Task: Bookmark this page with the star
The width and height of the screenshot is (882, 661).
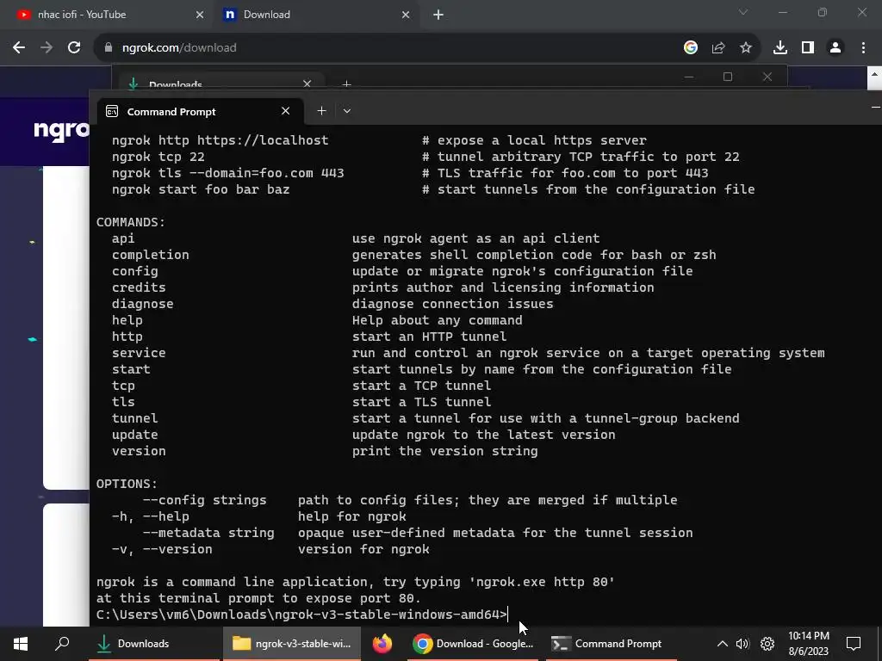Action: point(746,48)
